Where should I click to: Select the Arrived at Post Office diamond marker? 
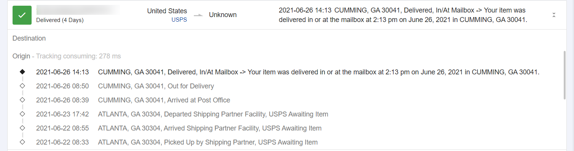pos(22,100)
